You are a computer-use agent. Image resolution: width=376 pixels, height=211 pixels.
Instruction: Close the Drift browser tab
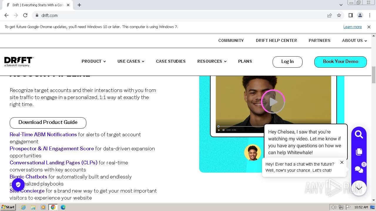tap(68, 5)
